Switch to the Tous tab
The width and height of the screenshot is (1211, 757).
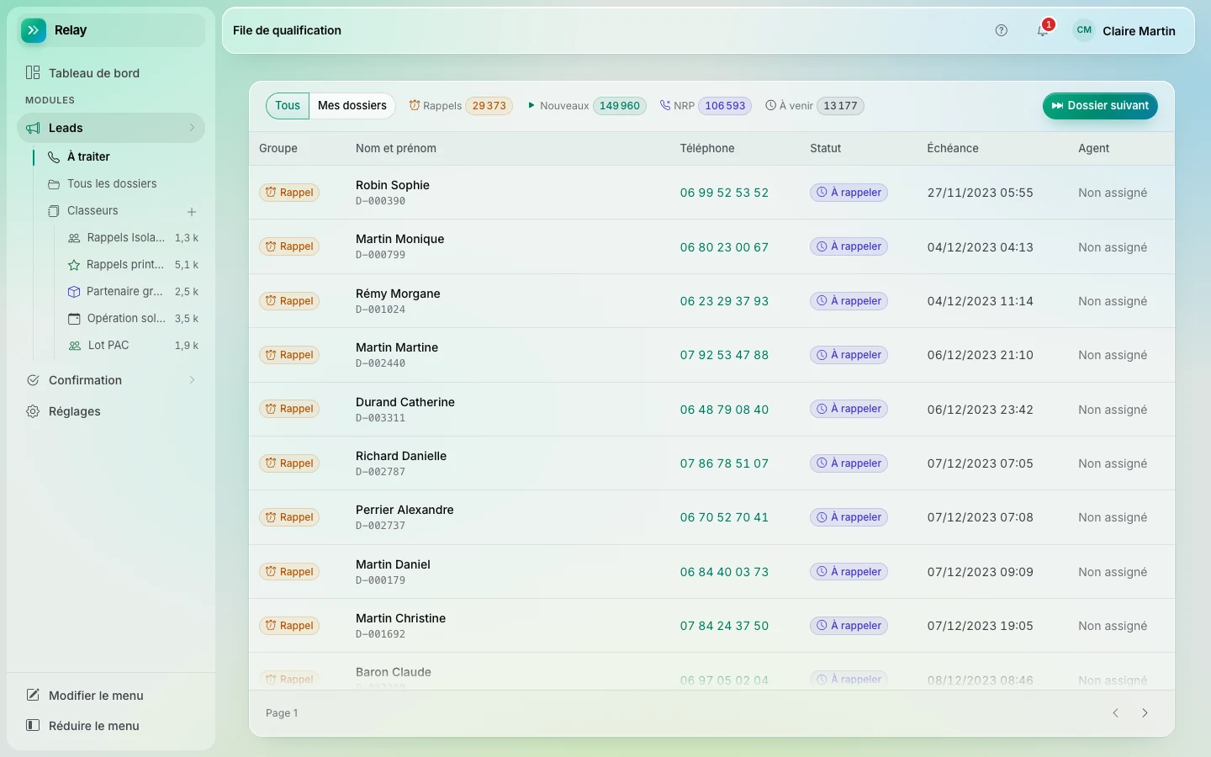(288, 106)
